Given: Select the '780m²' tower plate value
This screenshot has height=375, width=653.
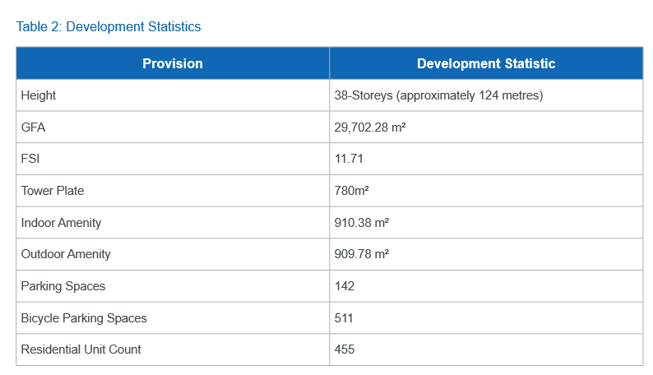Looking at the screenshot, I should click(x=351, y=191).
